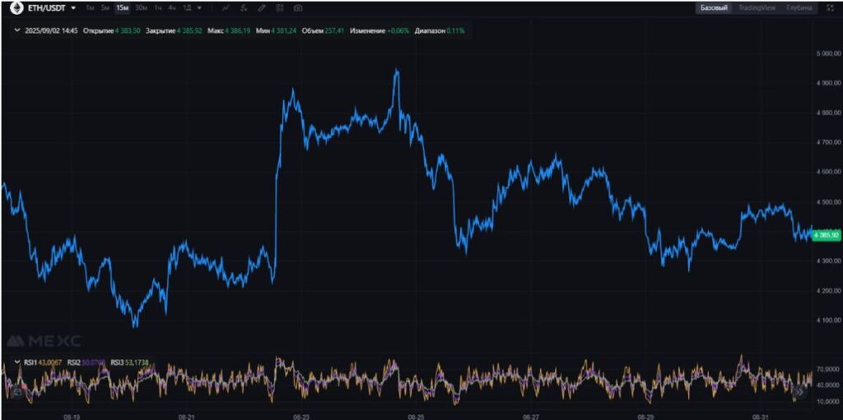Click the Ethereum coin logo
Viewport: 843px width, 420px height.
click(x=16, y=8)
